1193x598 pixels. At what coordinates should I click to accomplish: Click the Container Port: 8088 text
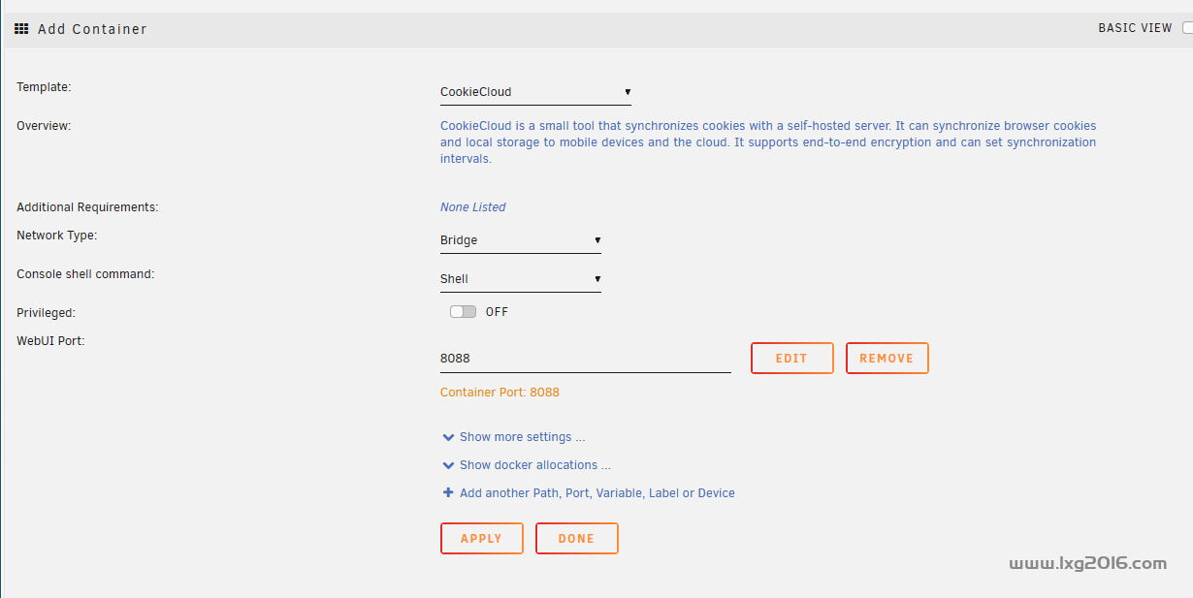pos(500,393)
